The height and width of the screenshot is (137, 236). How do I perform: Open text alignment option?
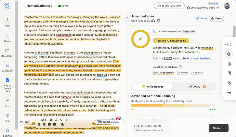coord(63,124)
